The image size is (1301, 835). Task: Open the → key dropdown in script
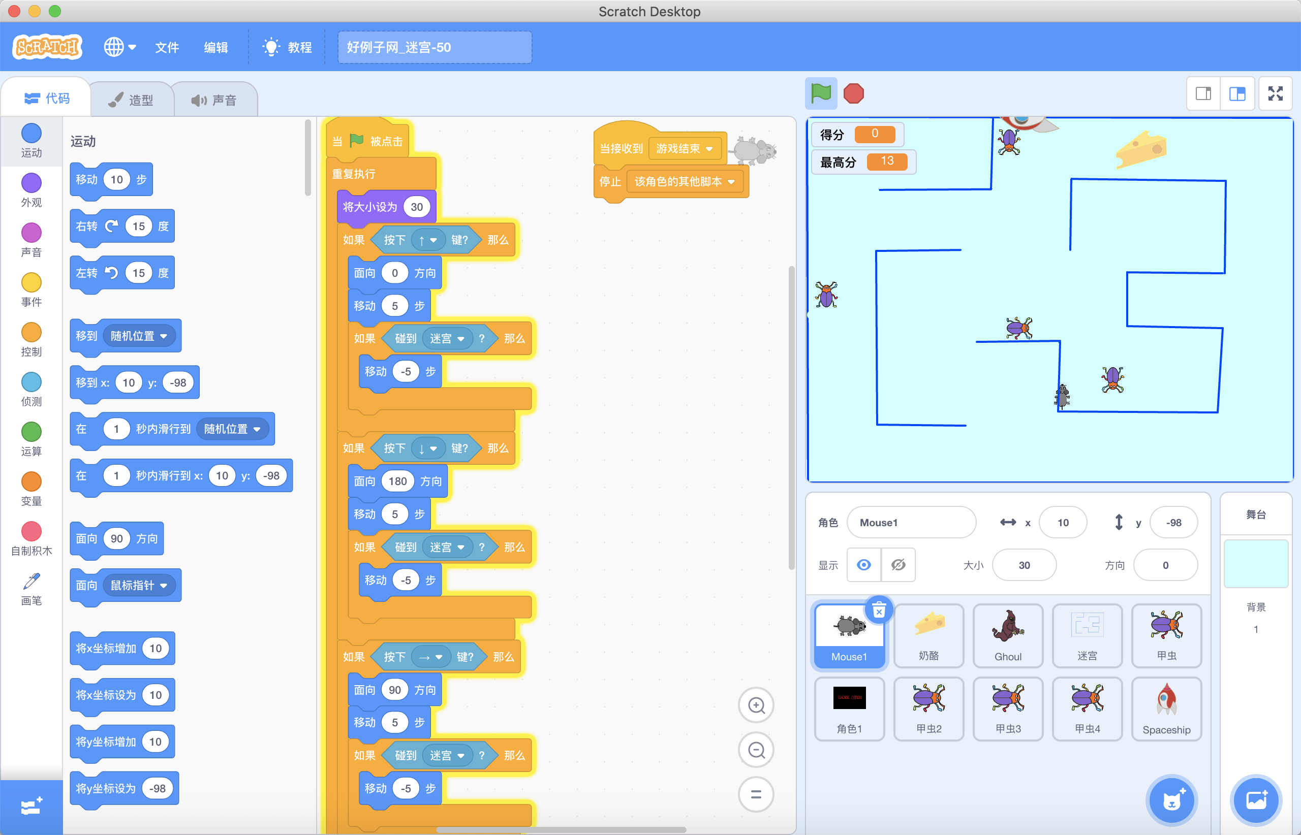tap(431, 657)
